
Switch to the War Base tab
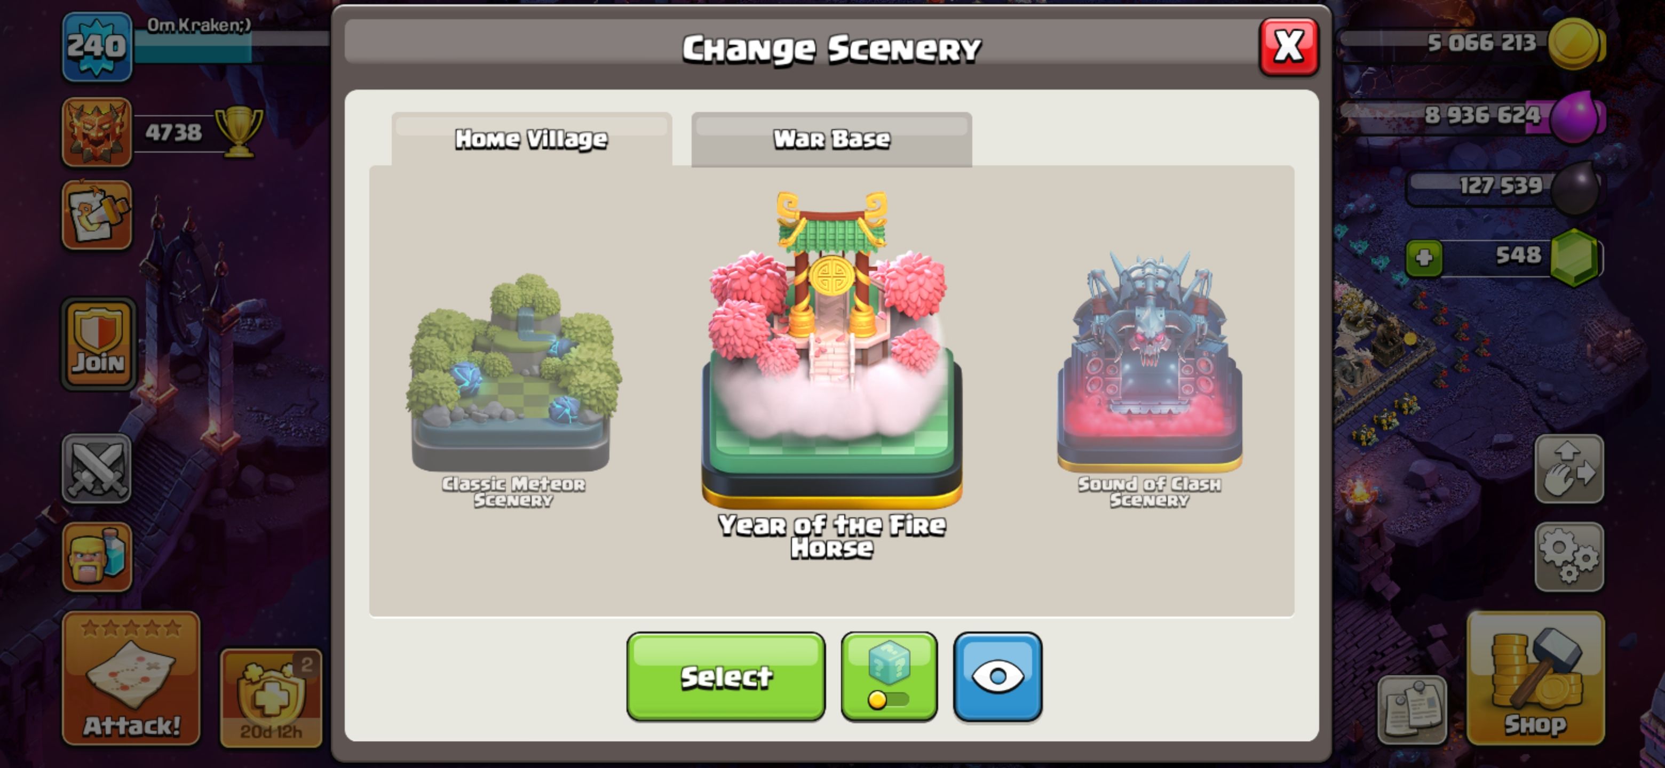click(831, 139)
